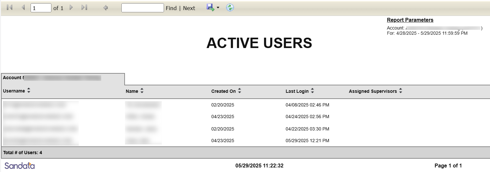This screenshot has width=490, height=172.
Task: Select the Account group tab header
Action: pyautogui.click(x=63, y=78)
